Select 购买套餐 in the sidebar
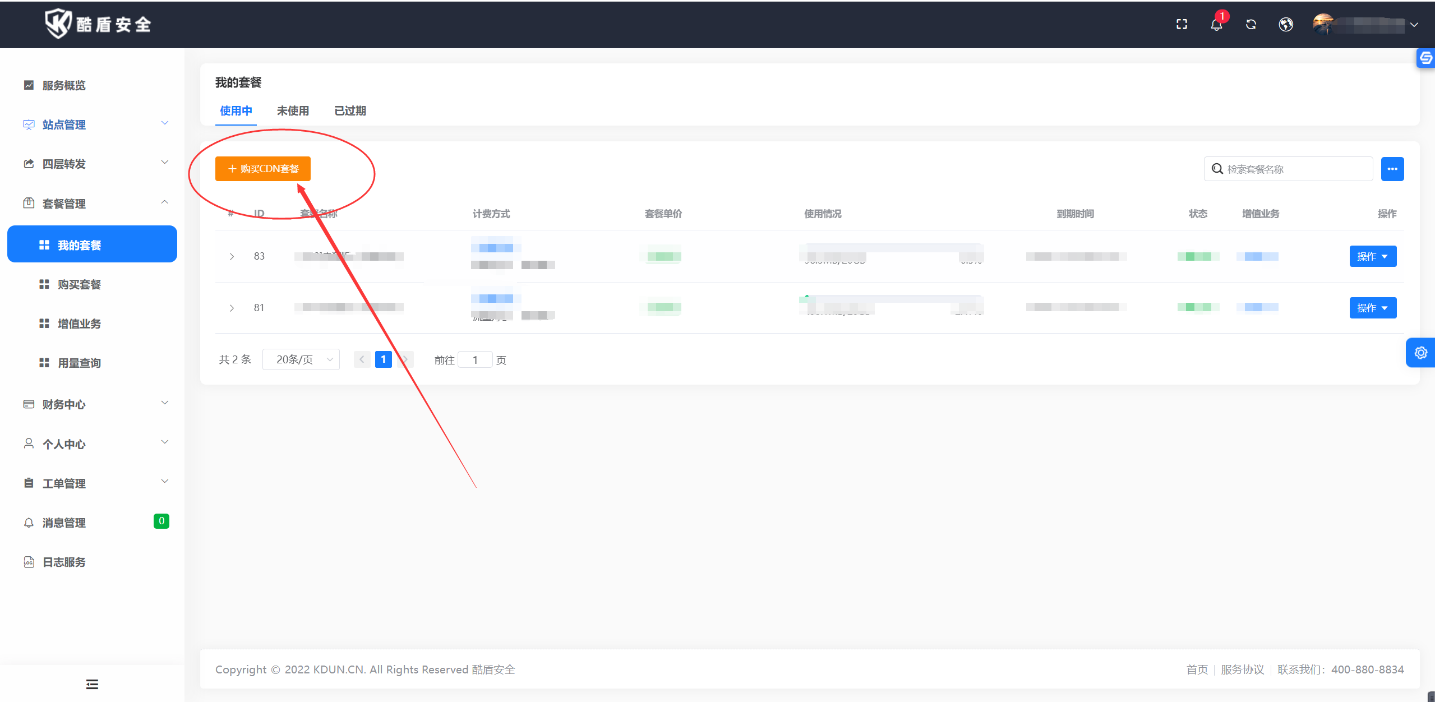The image size is (1435, 702). [79, 284]
